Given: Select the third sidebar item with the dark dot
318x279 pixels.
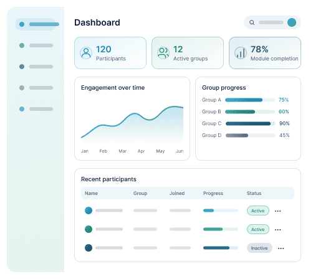Looking at the screenshot, I should tap(36, 67).
